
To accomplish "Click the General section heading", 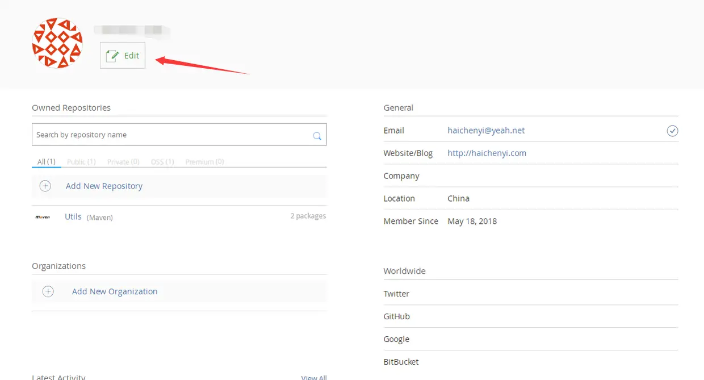I will click(399, 107).
